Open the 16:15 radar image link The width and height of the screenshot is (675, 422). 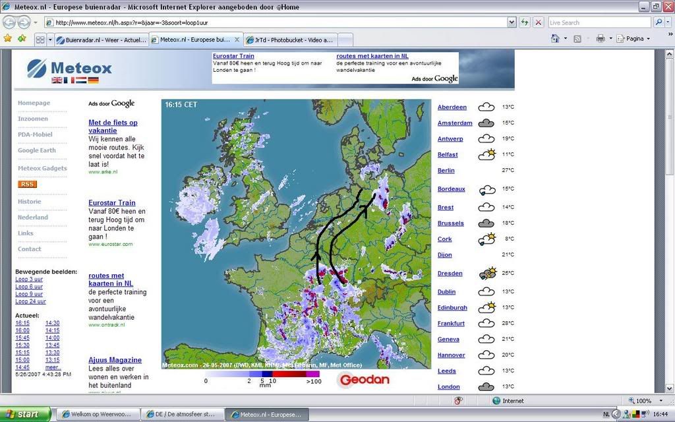click(22, 323)
